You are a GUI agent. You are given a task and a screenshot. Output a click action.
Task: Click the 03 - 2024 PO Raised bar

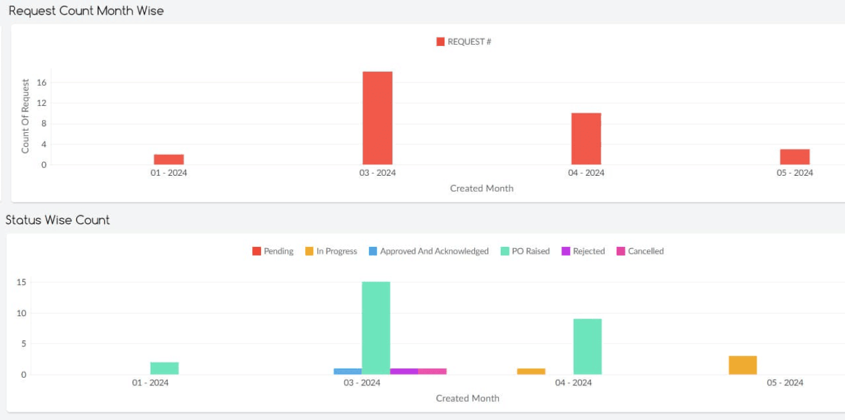tap(376, 328)
